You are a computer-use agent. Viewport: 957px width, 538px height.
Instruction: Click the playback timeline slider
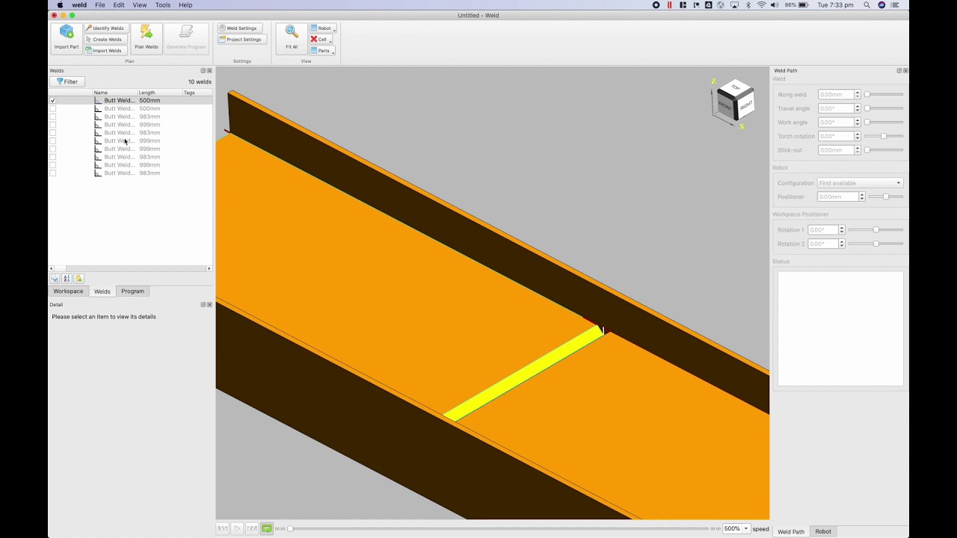tap(499, 529)
